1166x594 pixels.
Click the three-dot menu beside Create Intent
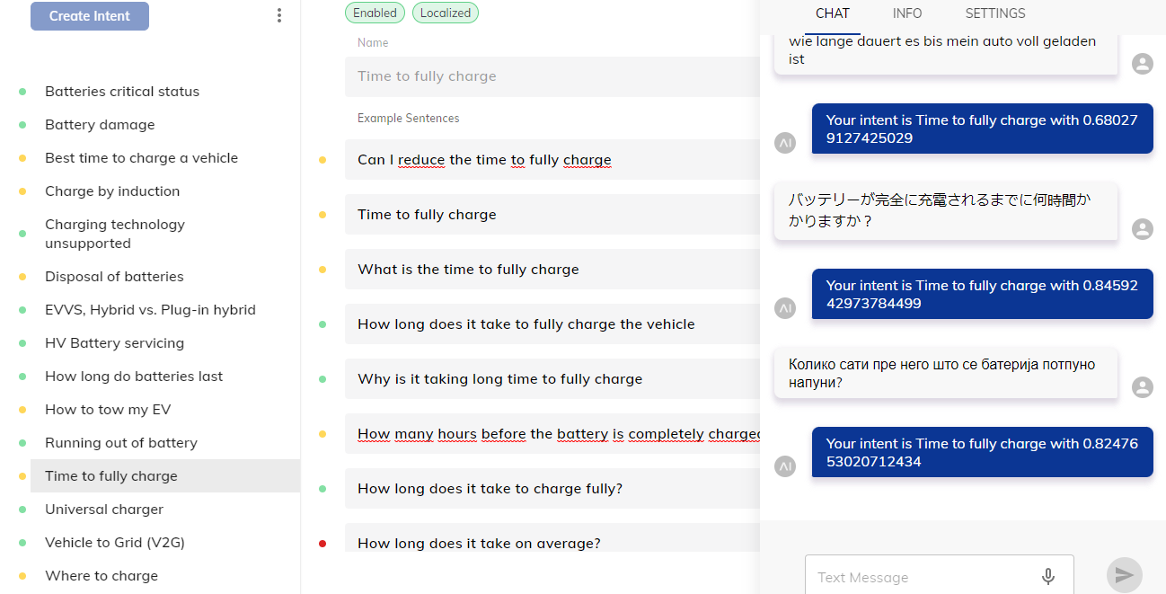click(x=279, y=15)
